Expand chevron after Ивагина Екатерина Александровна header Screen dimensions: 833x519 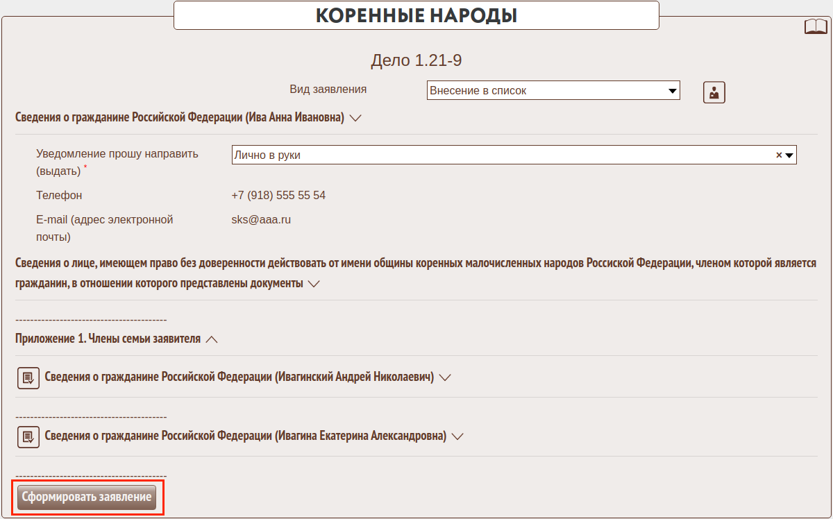tap(457, 436)
